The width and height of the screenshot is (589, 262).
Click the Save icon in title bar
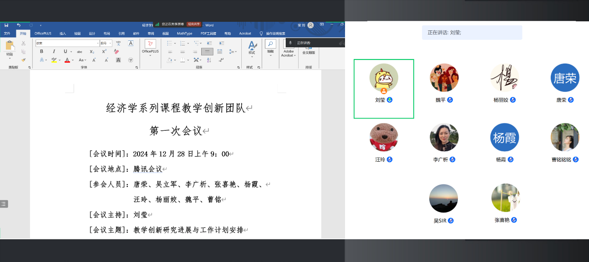(6, 25)
